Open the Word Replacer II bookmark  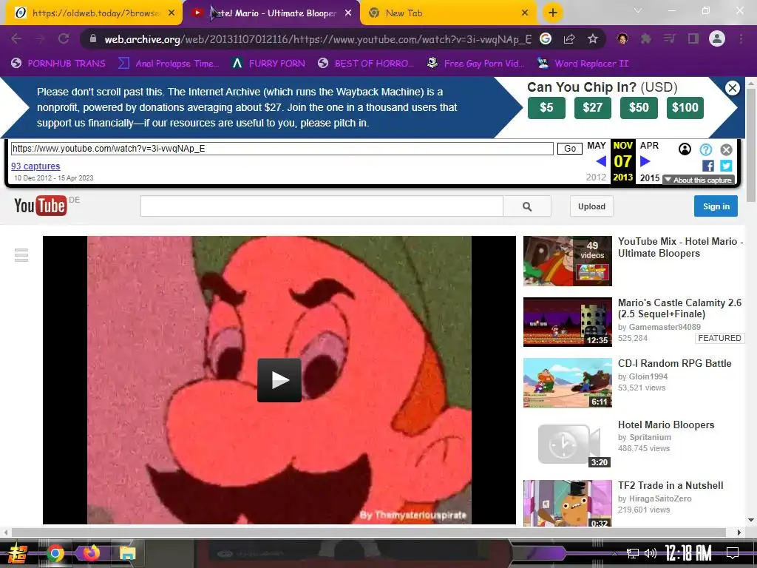pos(583,64)
